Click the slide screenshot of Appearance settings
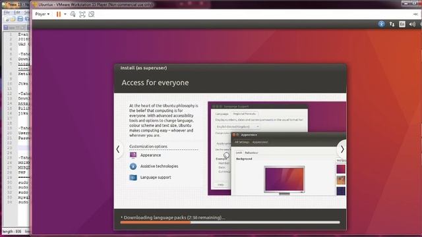 (277, 148)
